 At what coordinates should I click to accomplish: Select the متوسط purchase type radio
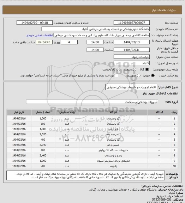(139, 75)
